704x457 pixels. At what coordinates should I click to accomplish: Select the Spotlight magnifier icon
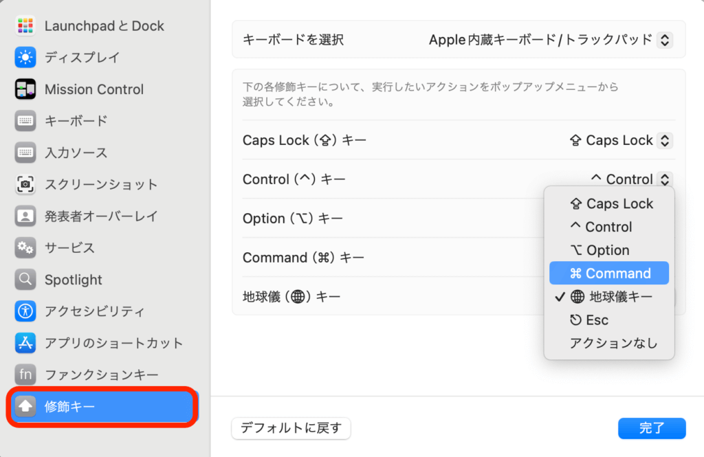25,280
